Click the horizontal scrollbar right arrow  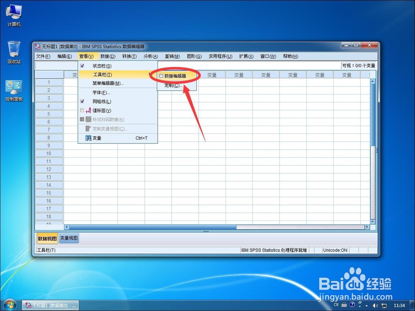click(367, 227)
